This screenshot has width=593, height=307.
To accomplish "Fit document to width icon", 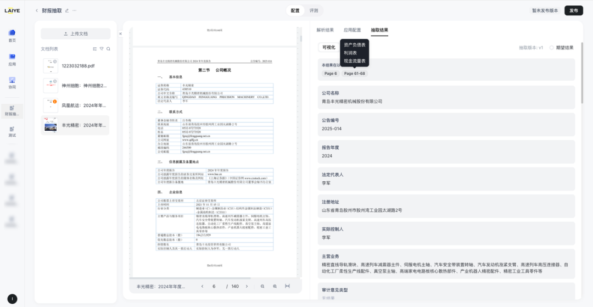I will [288, 286].
